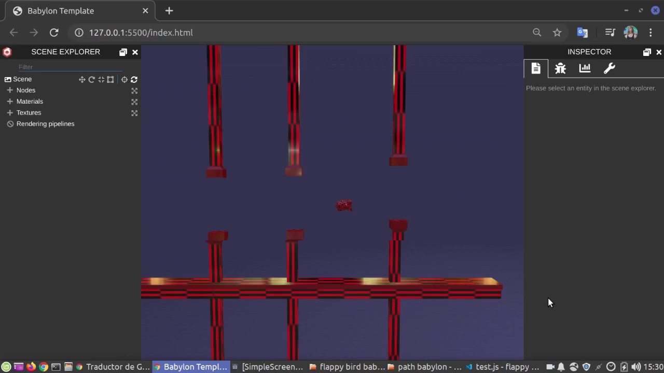Screen dimensions: 664x373
Task: Click the Babylon.js logo in Scene Explorer
Action: (x=7, y=52)
